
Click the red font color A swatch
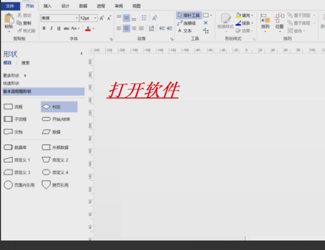pos(88,28)
